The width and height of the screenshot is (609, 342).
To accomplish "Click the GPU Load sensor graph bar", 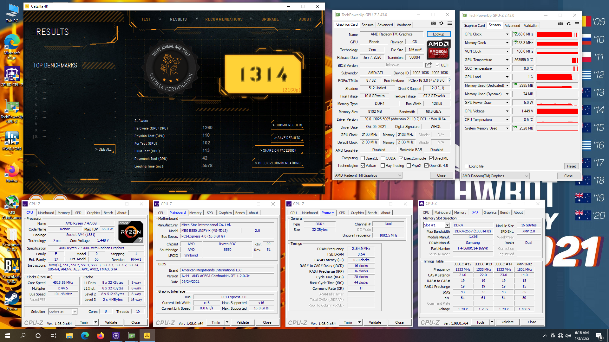I will coord(557,77).
